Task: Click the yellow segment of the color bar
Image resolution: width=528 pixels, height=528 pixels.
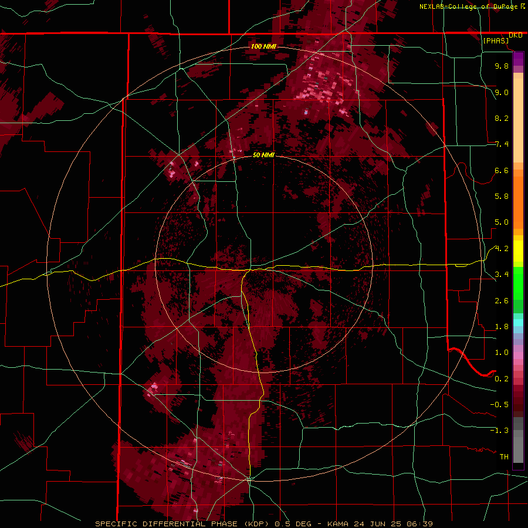Action: pos(518,251)
